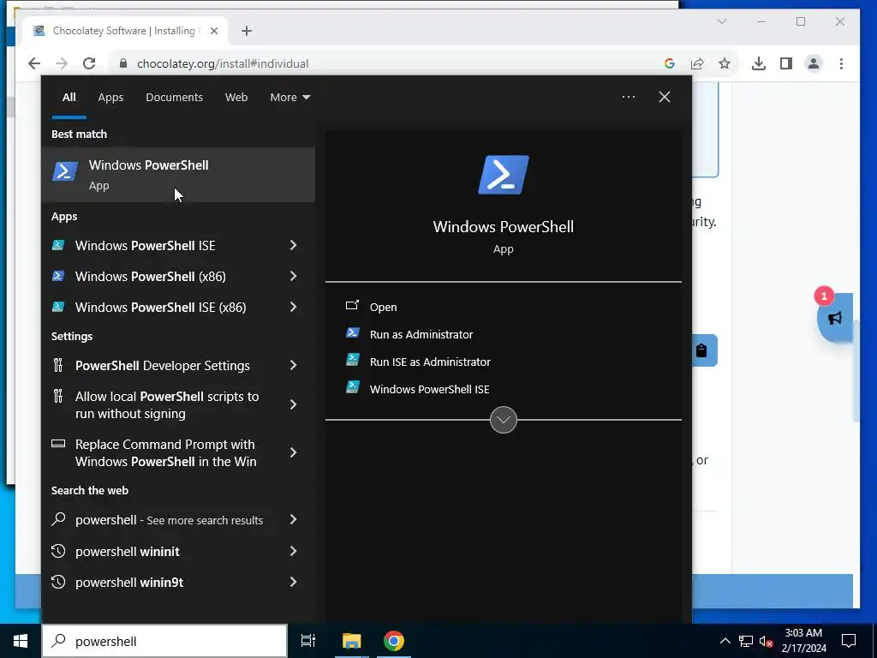Screen dimensions: 877x658
Task: Click the Chrome address bar URL
Action: (x=223, y=63)
